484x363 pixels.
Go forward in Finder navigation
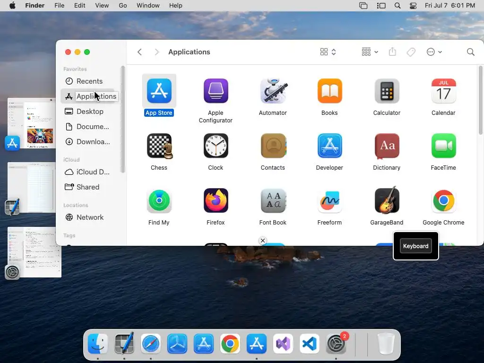(156, 52)
